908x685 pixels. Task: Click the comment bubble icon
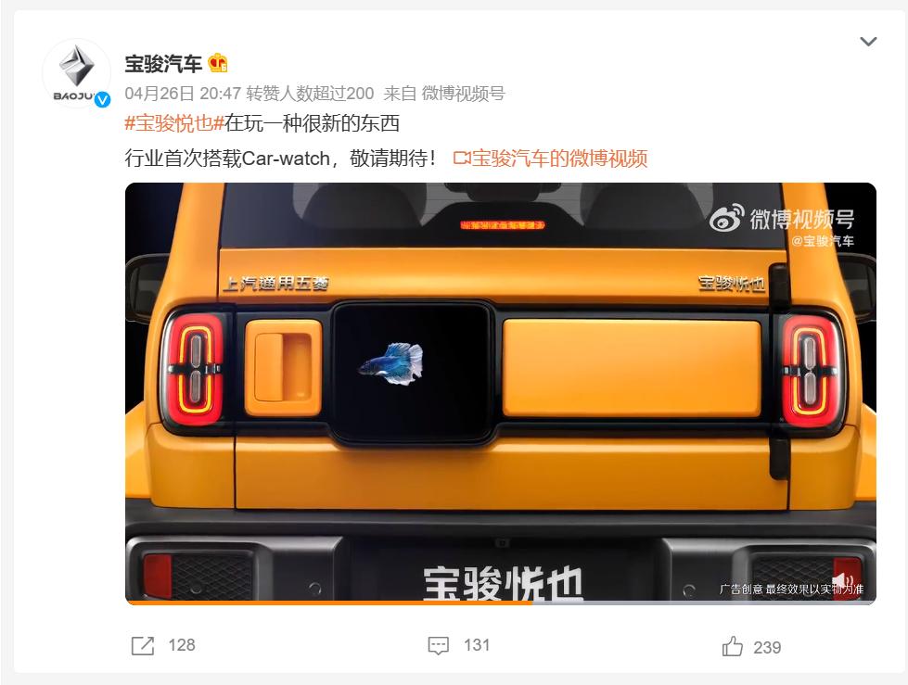pos(439,646)
